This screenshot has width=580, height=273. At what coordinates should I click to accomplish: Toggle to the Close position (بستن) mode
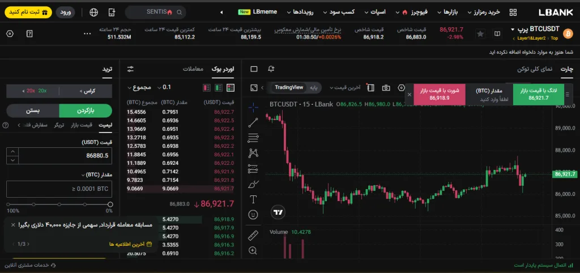pyautogui.click(x=33, y=110)
